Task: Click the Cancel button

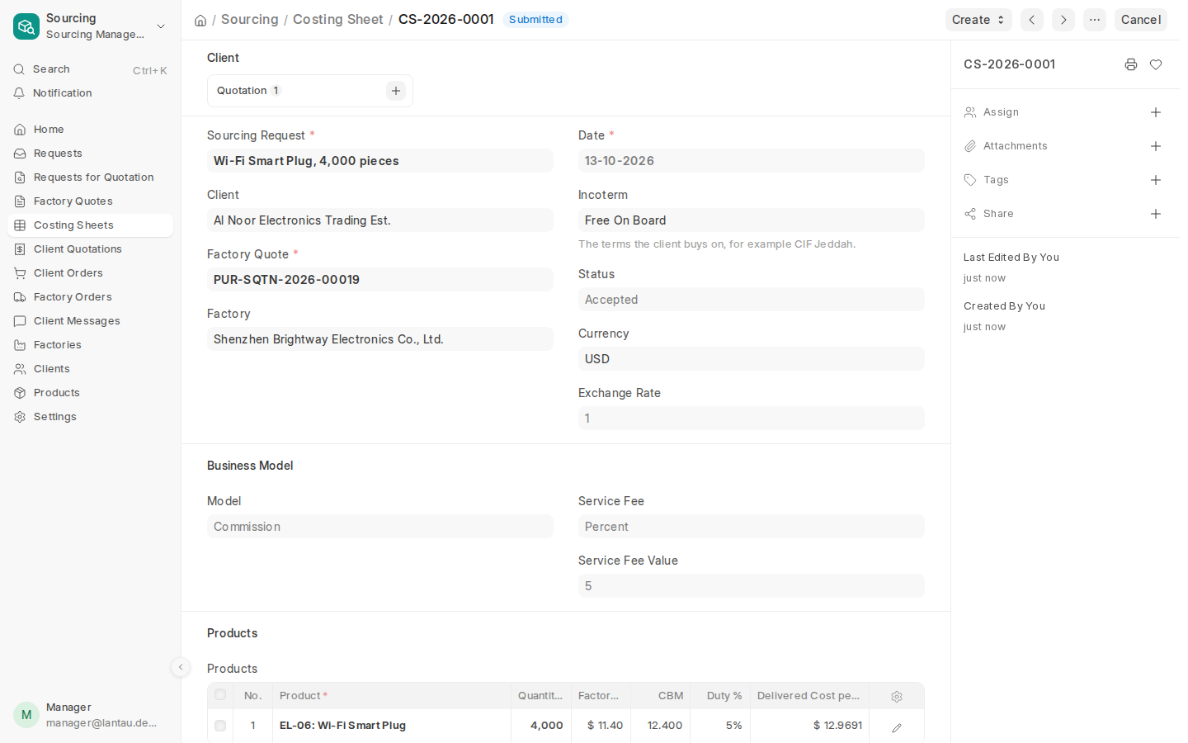Action: 1141,20
